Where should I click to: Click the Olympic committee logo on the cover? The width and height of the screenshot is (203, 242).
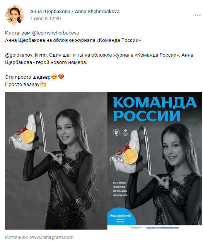click(x=116, y=133)
